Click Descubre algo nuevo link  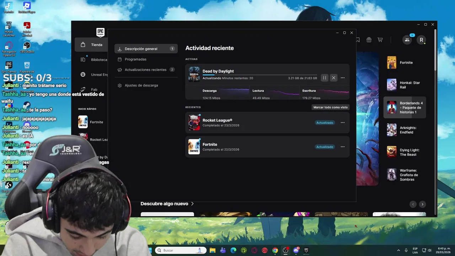167,204
